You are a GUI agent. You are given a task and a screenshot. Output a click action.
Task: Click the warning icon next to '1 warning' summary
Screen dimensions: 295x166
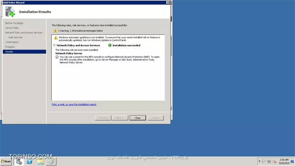tap(55, 30)
